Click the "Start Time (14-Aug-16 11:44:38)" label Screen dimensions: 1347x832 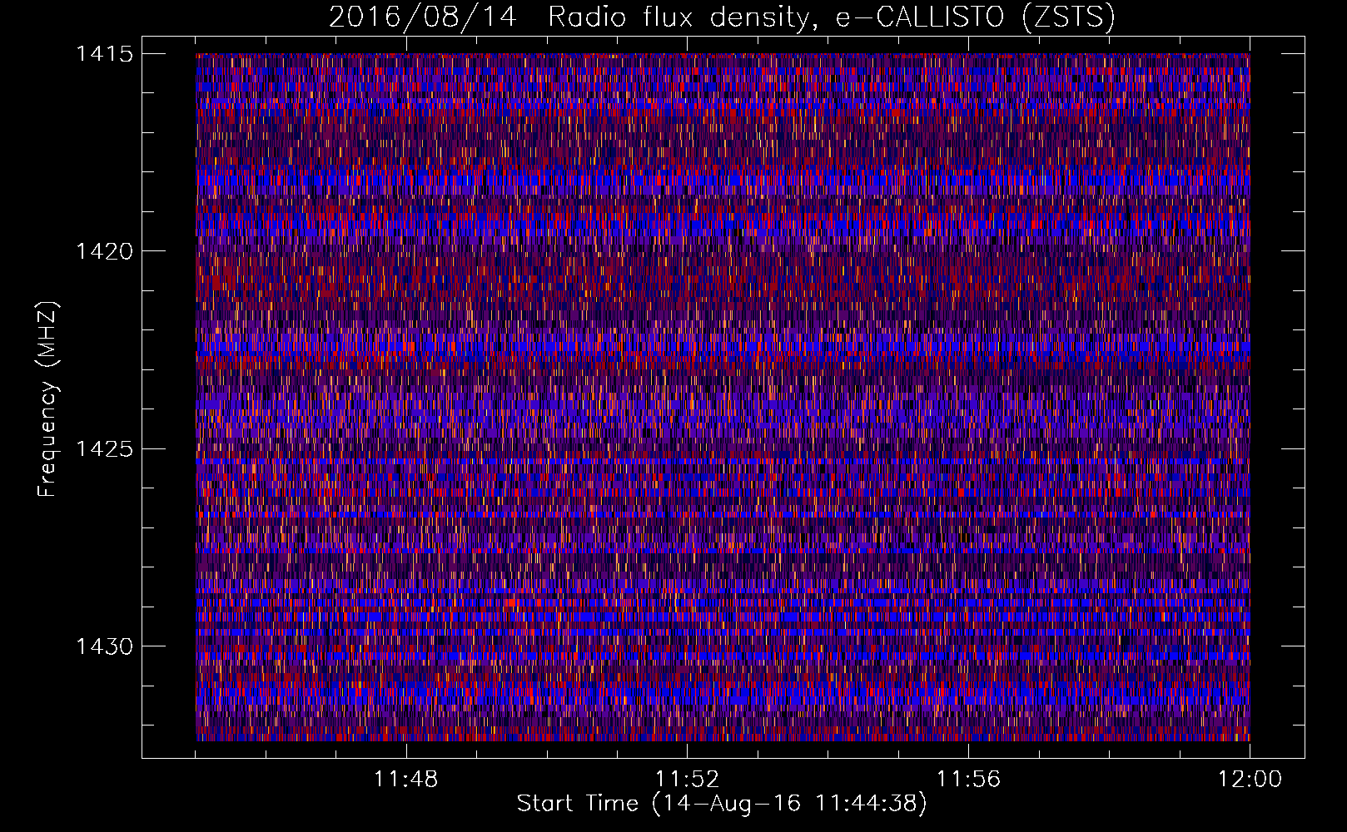click(x=722, y=804)
